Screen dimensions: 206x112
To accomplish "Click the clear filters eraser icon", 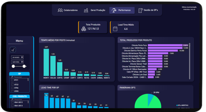I will tap(13, 50).
